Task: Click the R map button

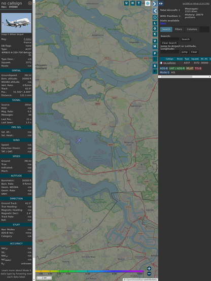Action: (155, 66)
